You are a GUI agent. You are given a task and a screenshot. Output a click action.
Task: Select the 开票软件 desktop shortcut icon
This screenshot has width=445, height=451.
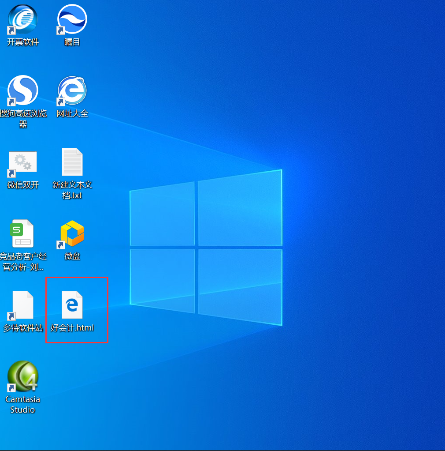22,19
